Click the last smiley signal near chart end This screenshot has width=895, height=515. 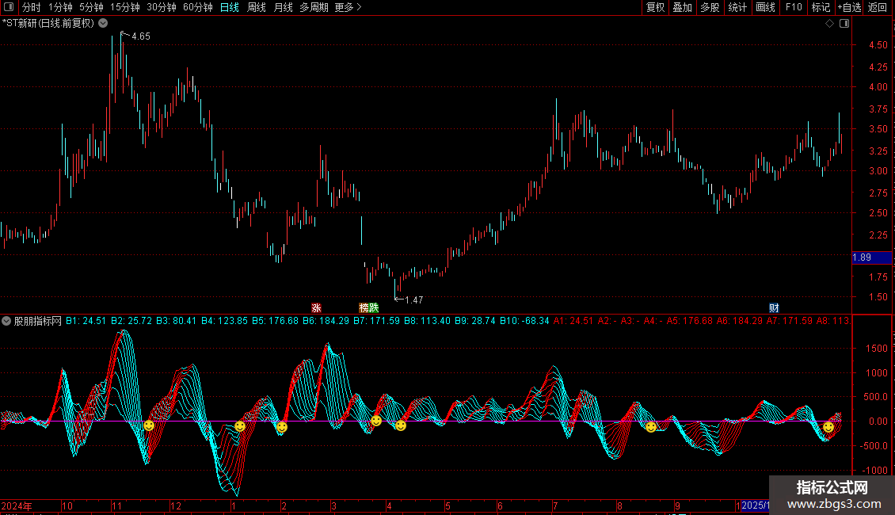click(828, 426)
